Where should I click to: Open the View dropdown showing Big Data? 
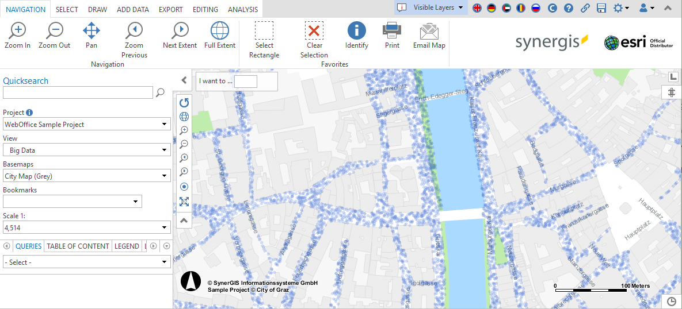pyautogui.click(x=86, y=150)
